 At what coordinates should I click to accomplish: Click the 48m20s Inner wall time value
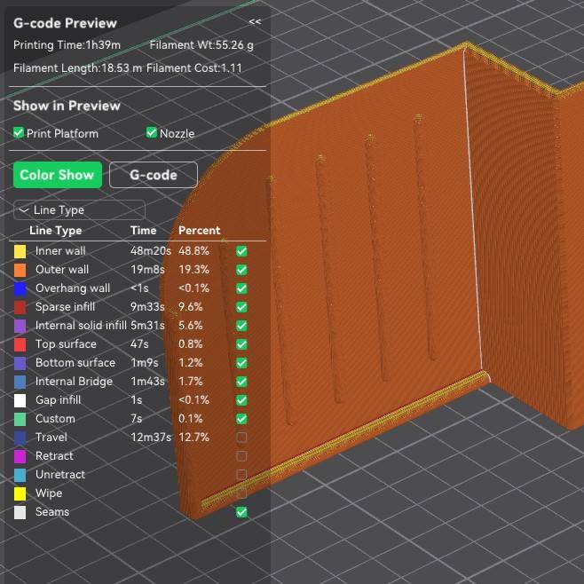pos(151,250)
